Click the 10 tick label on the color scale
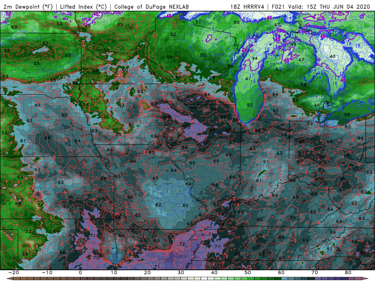Viewport: 375px width, 281px height. pyautogui.click(x=114, y=273)
